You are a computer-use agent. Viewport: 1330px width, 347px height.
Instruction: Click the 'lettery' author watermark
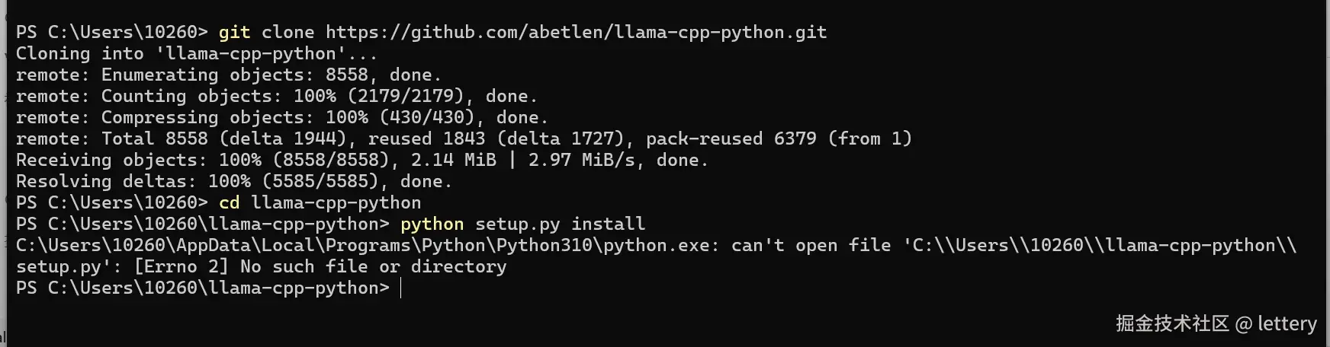[1287, 323]
